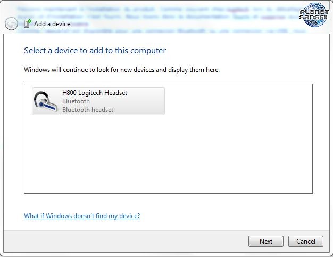Click the "Windows will continue to look" text
The width and height of the screenshot is (333, 257).
122,70
